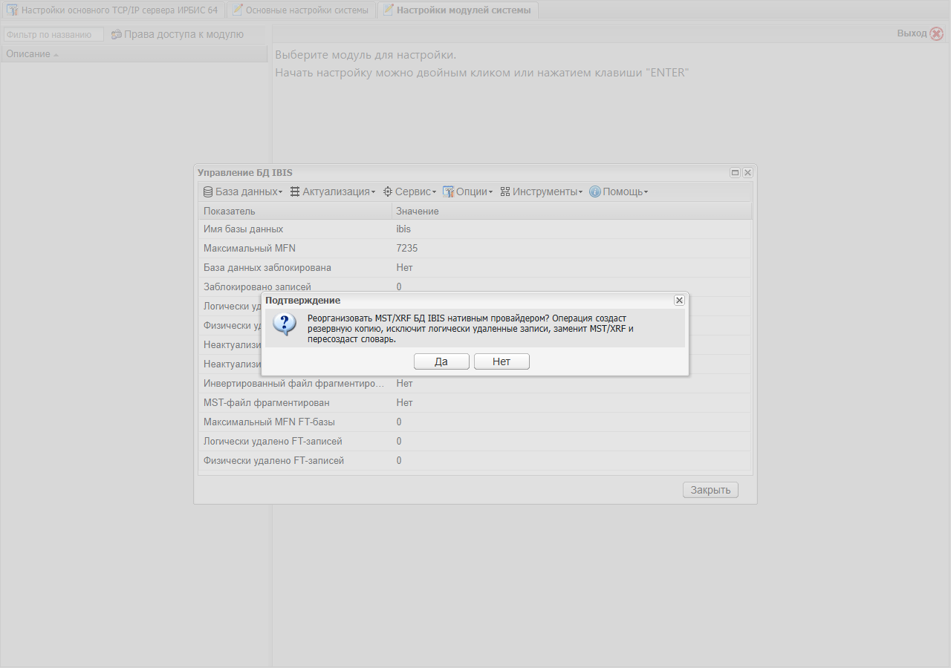Viewport: 951px width, 668px height.
Task: Click the Права доступа к модулю icon
Action: tap(117, 34)
